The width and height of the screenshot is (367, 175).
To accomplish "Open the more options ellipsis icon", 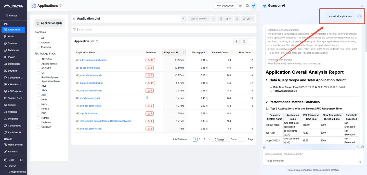I will point(250,41).
